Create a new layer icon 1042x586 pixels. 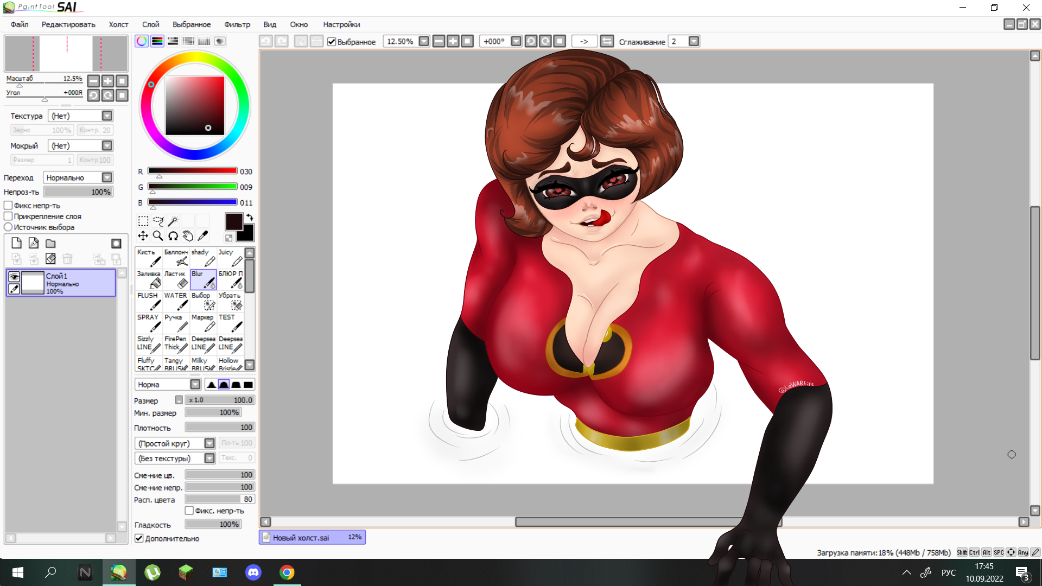pos(17,243)
